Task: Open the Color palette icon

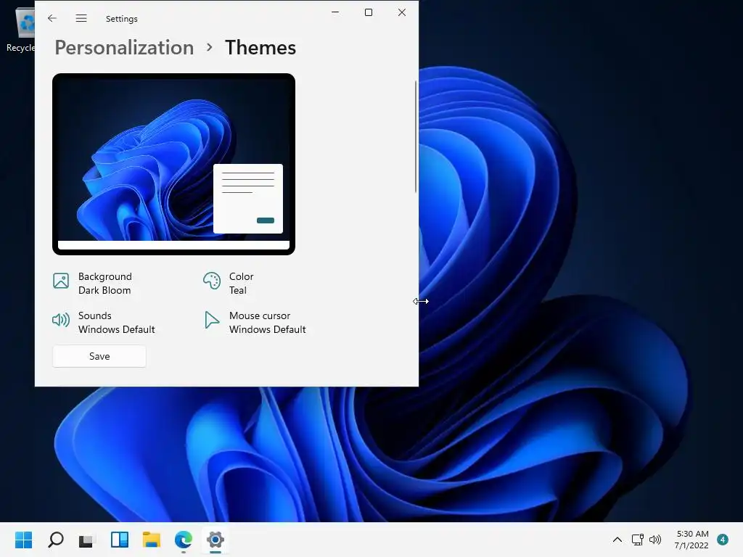Action: coord(211,281)
